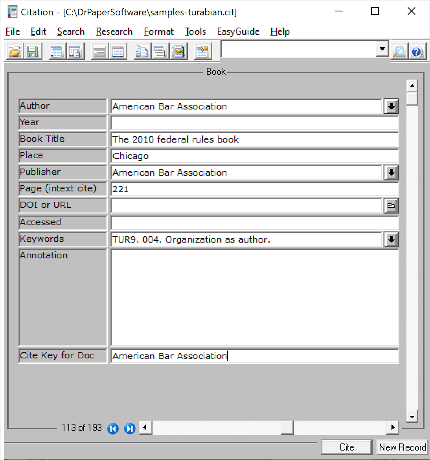Jump to last record with navigation icon
Image resolution: width=430 pixels, height=460 pixels.
click(129, 428)
